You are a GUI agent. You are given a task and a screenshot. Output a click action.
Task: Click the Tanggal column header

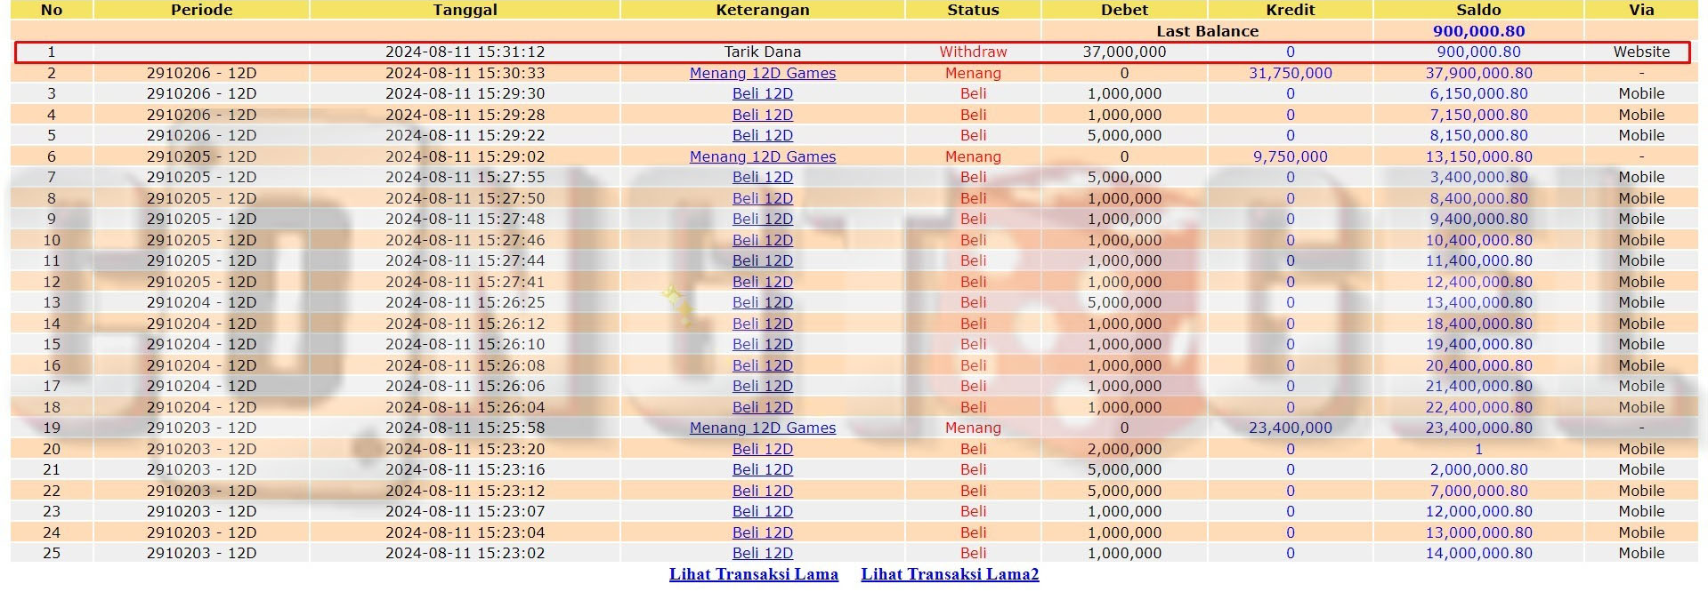point(465,10)
